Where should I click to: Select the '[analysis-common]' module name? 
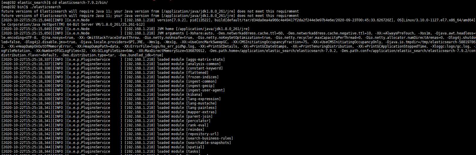click(x=204, y=64)
